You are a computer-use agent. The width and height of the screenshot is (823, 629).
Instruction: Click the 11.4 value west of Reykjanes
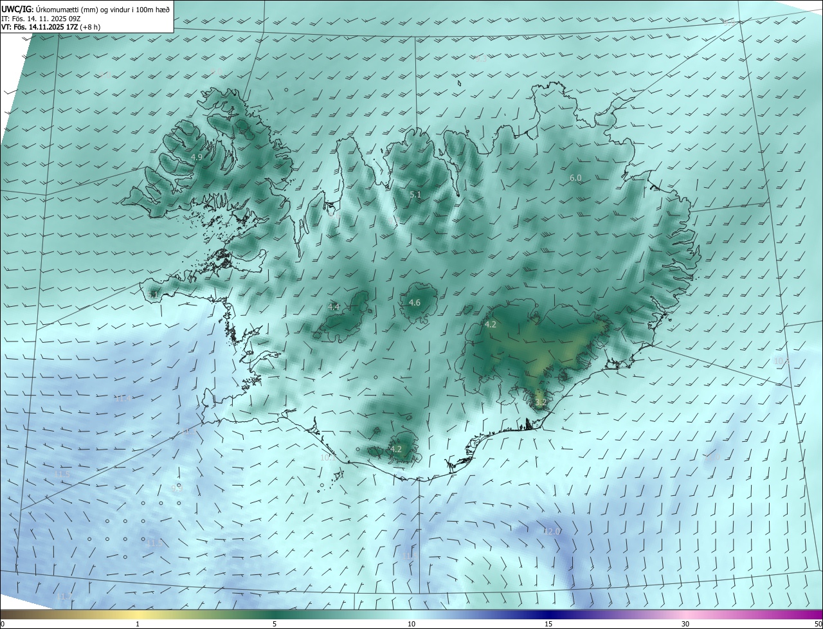(123, 398)
